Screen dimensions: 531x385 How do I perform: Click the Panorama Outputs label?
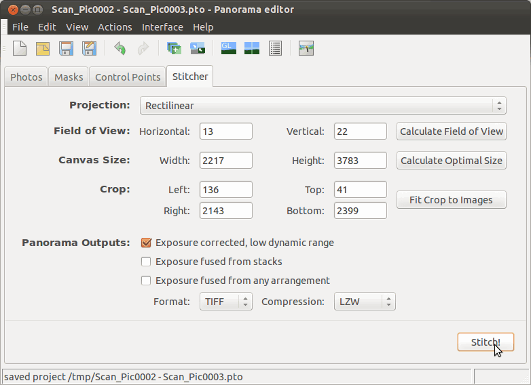pos(76,243)
